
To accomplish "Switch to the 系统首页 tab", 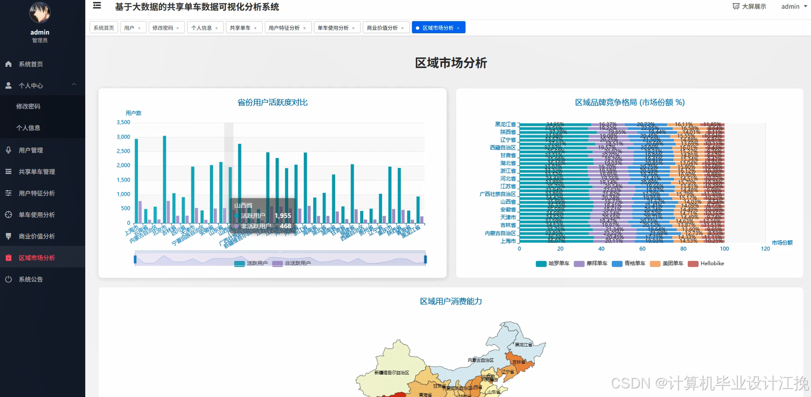I will click(x=104, y=28).
